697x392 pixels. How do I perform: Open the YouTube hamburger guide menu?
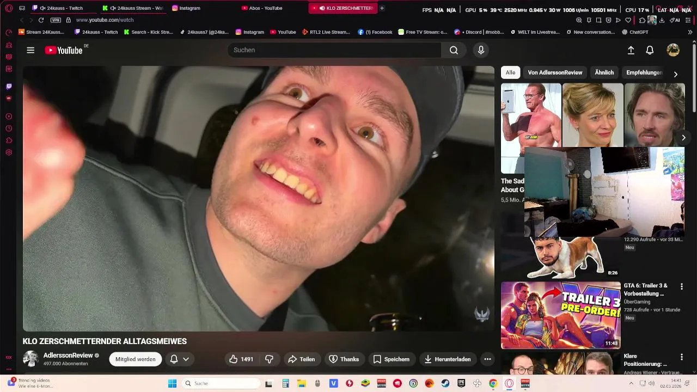(x=30, y=50)
